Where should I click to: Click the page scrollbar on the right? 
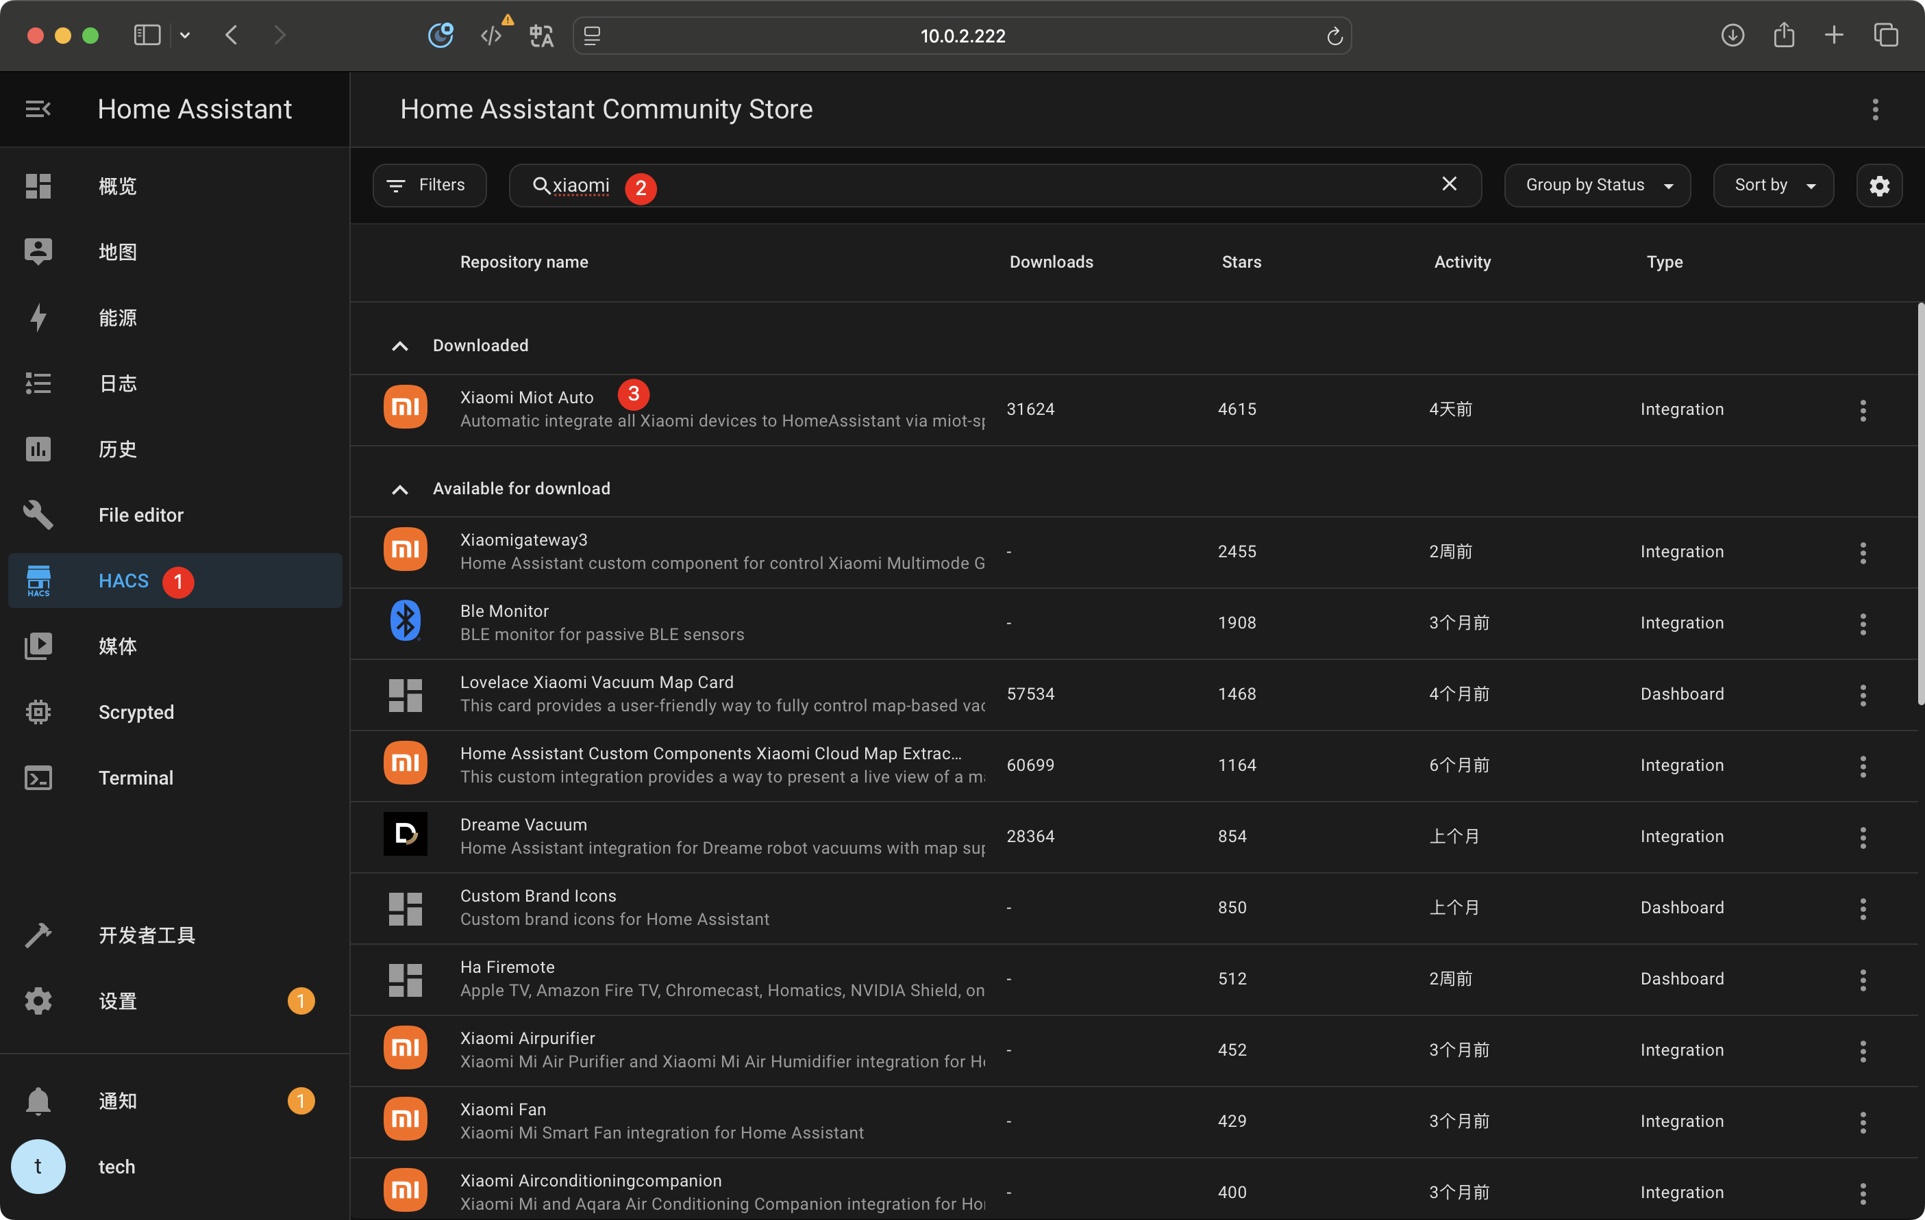point(1920,503)
